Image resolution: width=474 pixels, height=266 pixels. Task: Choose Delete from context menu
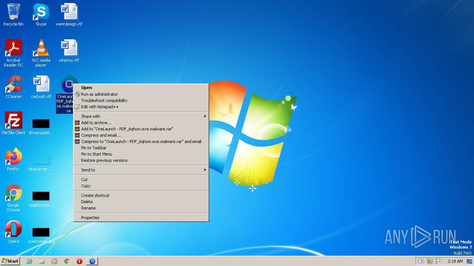[141, 202]
